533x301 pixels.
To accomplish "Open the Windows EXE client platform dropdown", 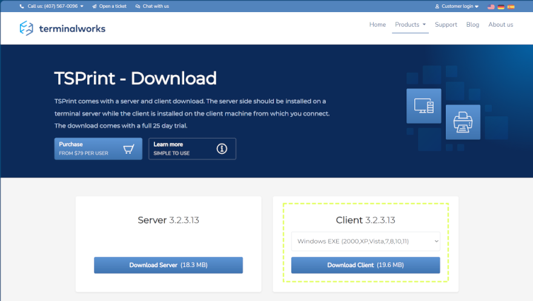I will point(365,241).
